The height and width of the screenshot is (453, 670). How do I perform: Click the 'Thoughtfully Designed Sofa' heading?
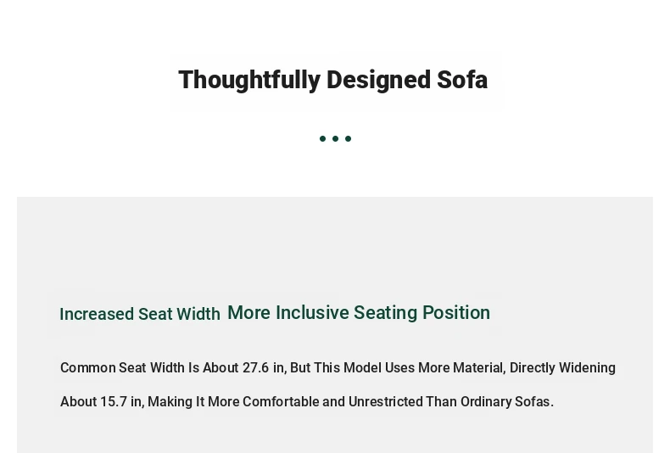(x=332, y=80)
